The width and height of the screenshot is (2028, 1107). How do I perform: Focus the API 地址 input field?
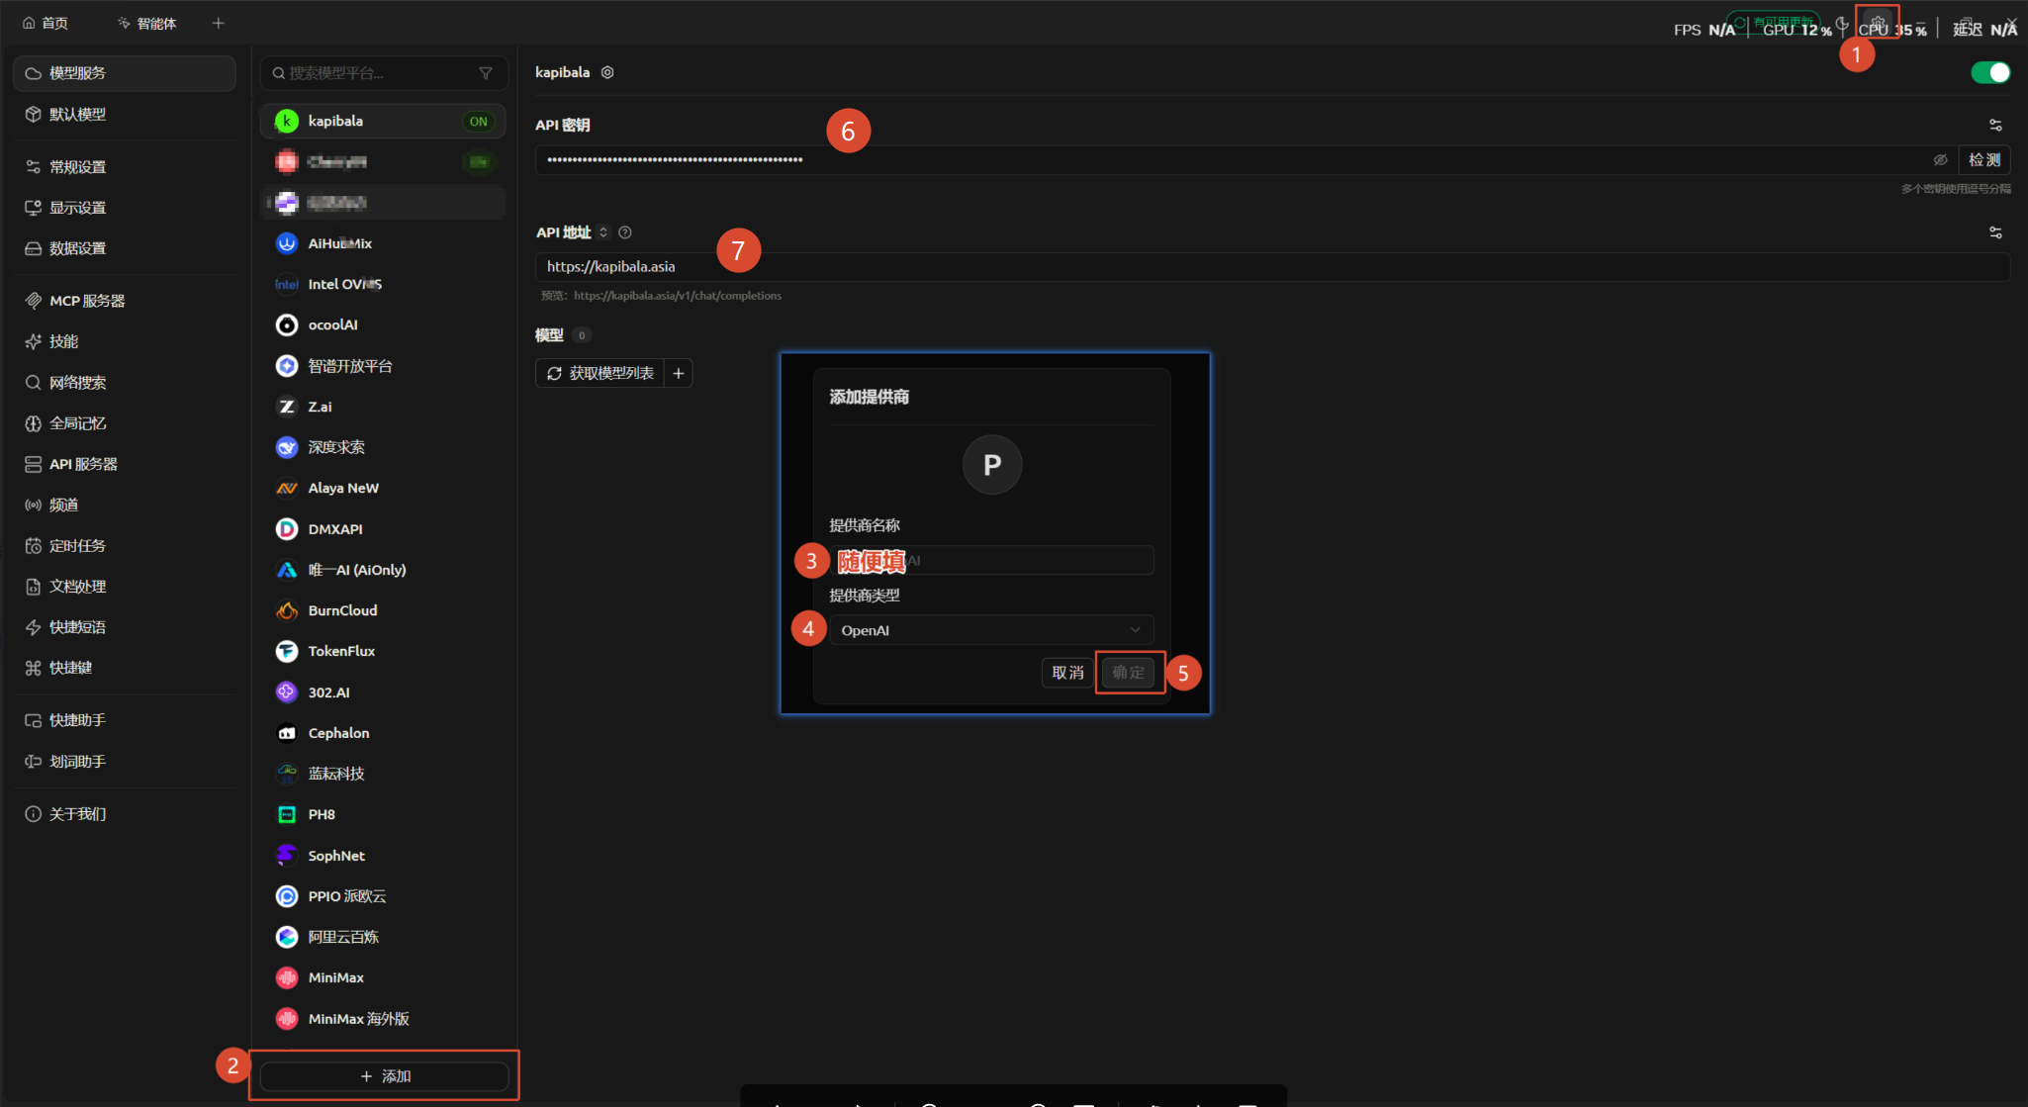[x=1272, y=266]
